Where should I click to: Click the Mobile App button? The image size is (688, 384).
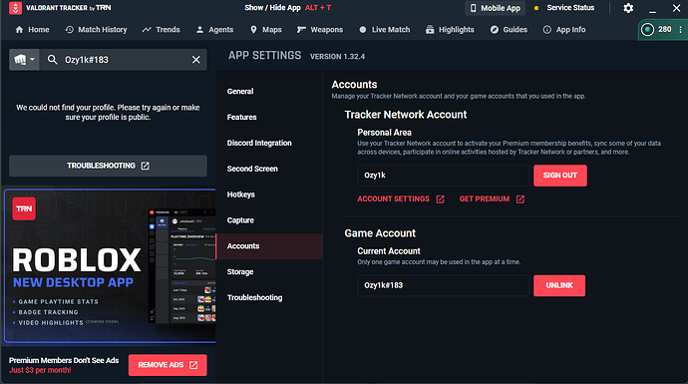point(495,8)
